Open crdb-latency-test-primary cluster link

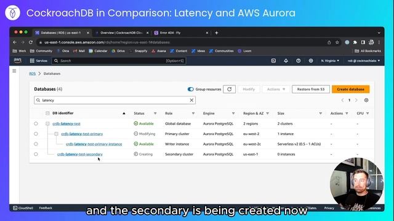82,134
